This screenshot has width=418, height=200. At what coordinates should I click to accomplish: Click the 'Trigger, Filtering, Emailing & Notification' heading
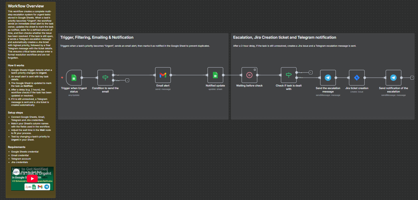pos(97,37)
